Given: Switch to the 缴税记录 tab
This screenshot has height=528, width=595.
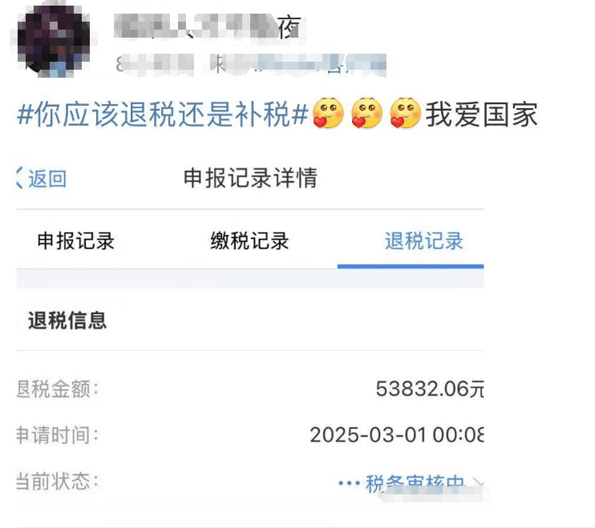Looking at the screenshot, I should point(249,241).
